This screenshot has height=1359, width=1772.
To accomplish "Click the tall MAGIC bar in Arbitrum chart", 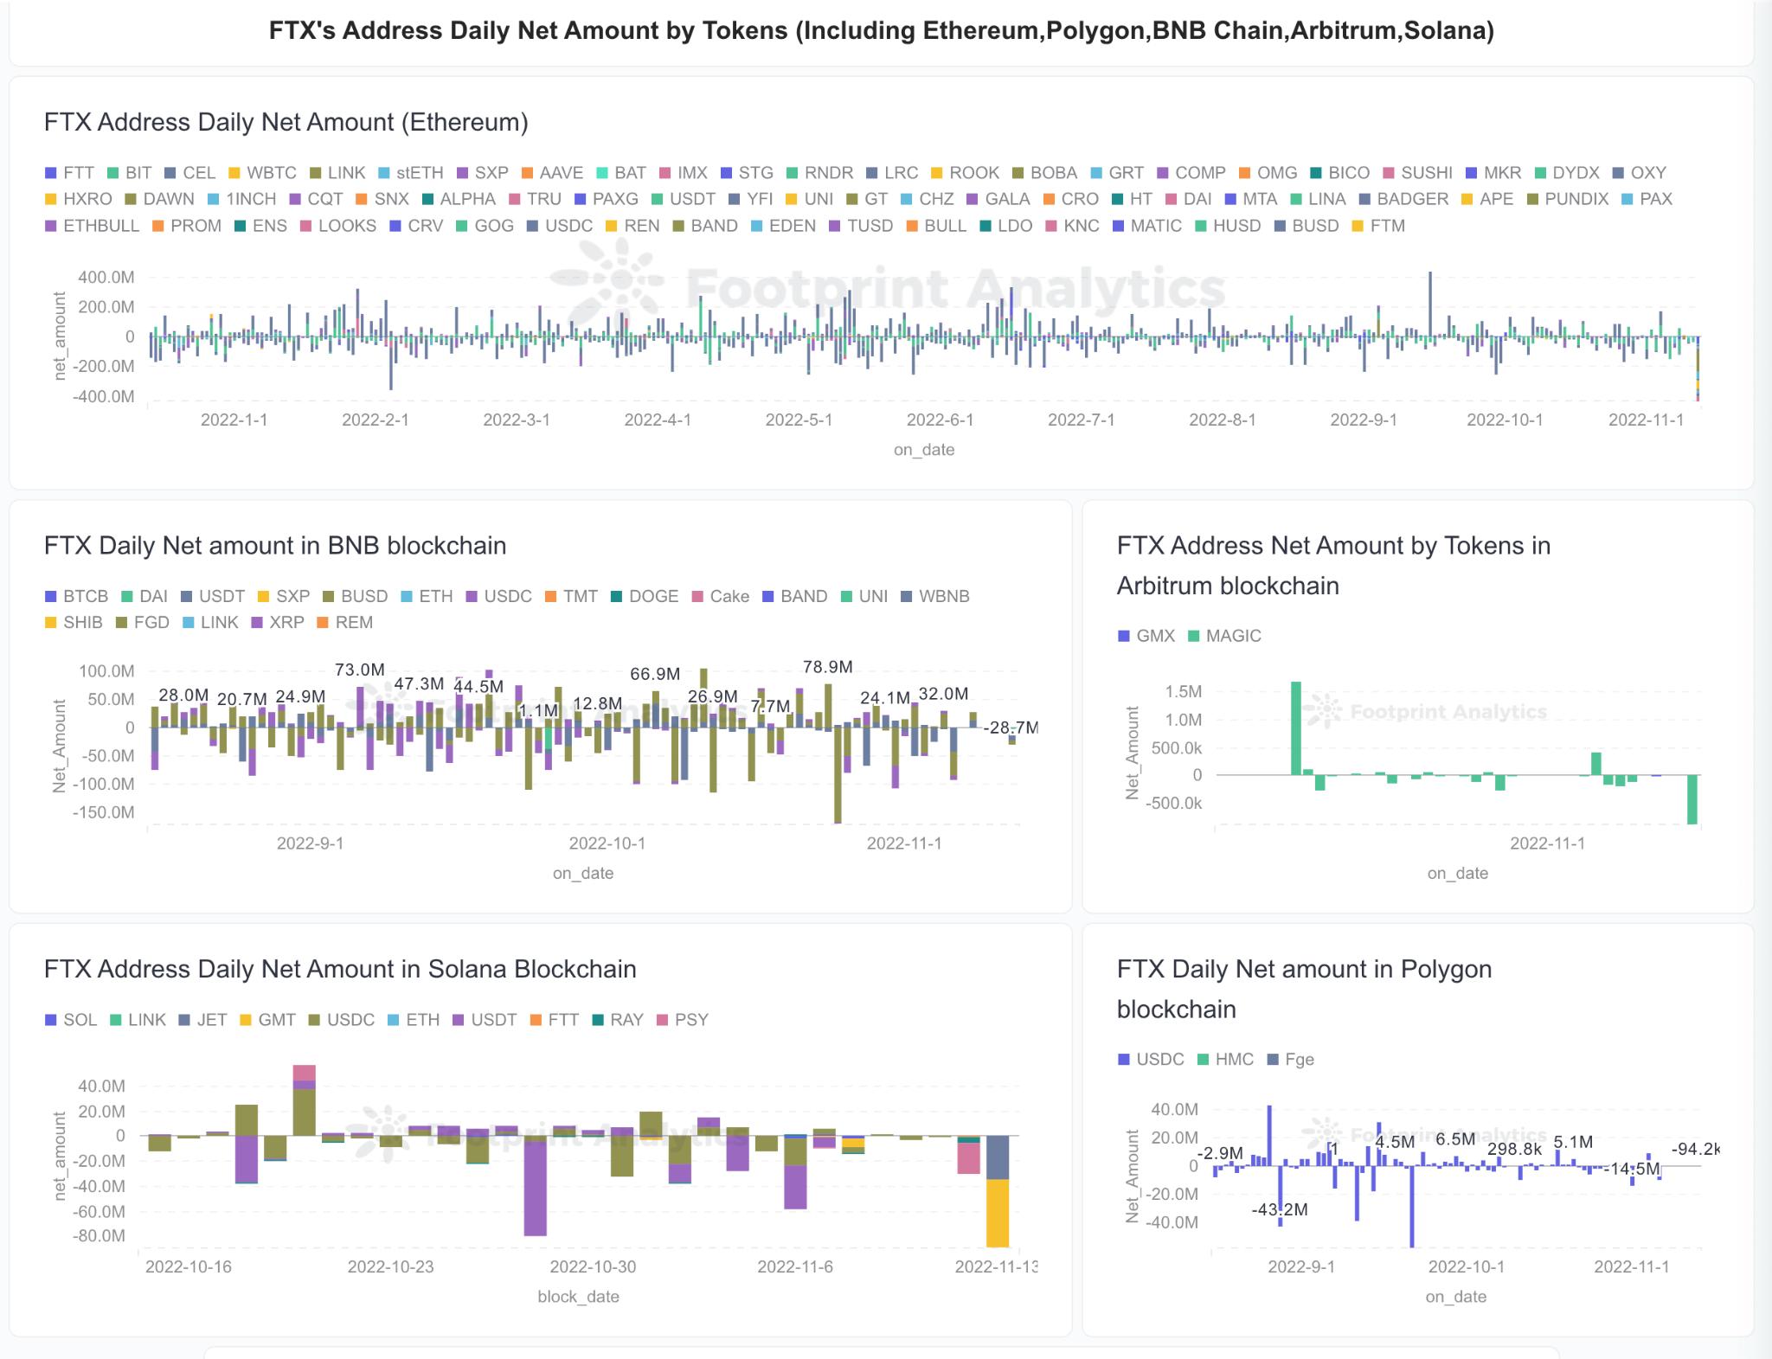I will 1296,728.
